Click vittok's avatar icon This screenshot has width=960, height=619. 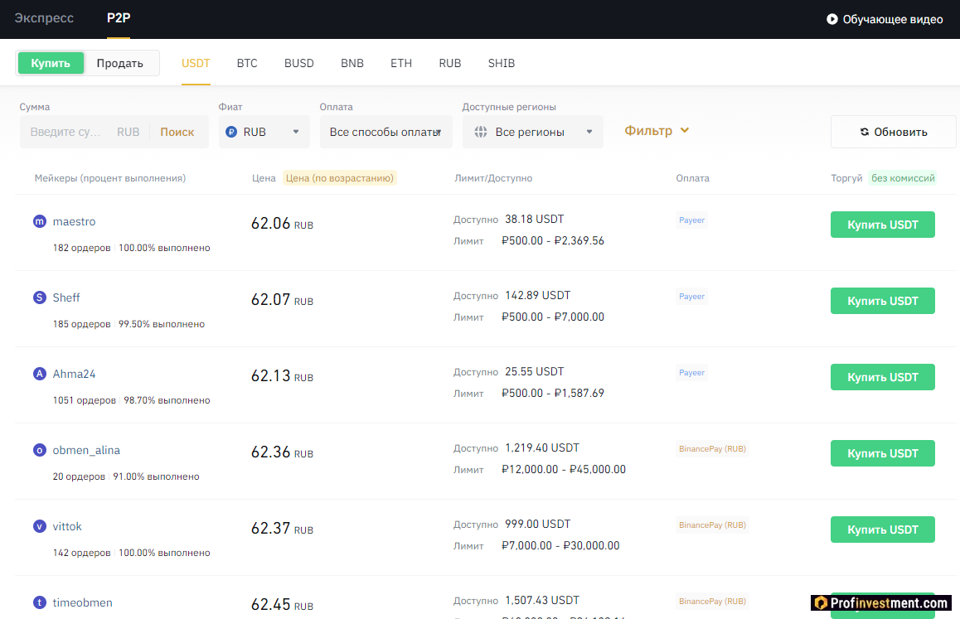click(x=40, y=526)
